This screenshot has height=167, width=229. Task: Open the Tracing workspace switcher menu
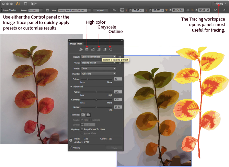click(220, 4)
